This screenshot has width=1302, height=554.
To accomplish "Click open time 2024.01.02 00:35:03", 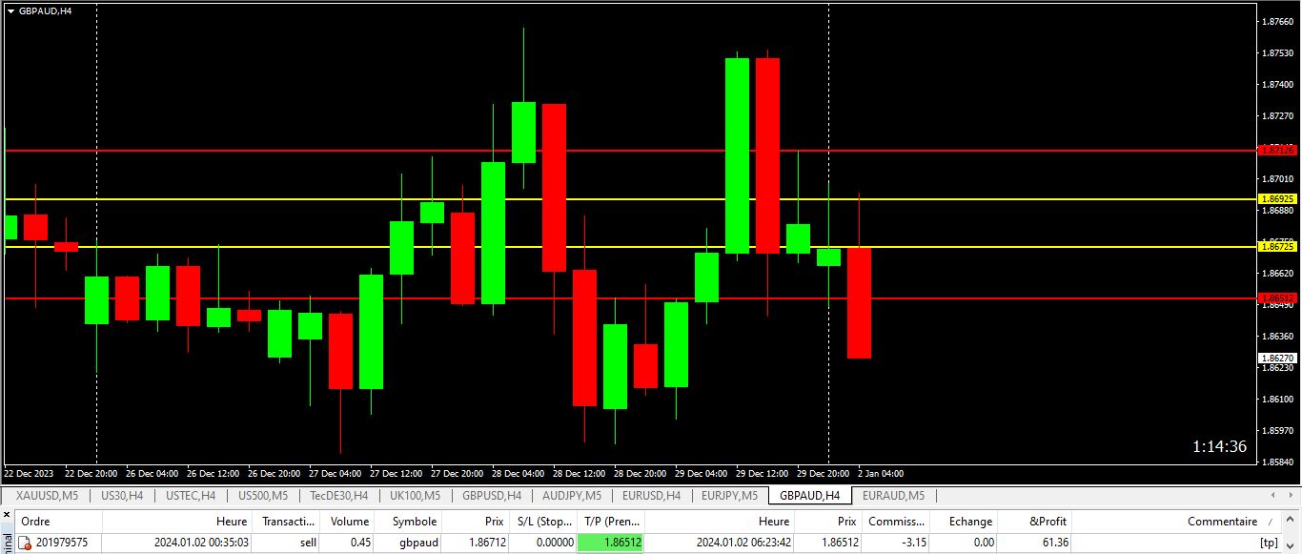I will tap(201, 543).
